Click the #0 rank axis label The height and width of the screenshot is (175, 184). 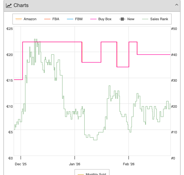[x=173, y=158]
